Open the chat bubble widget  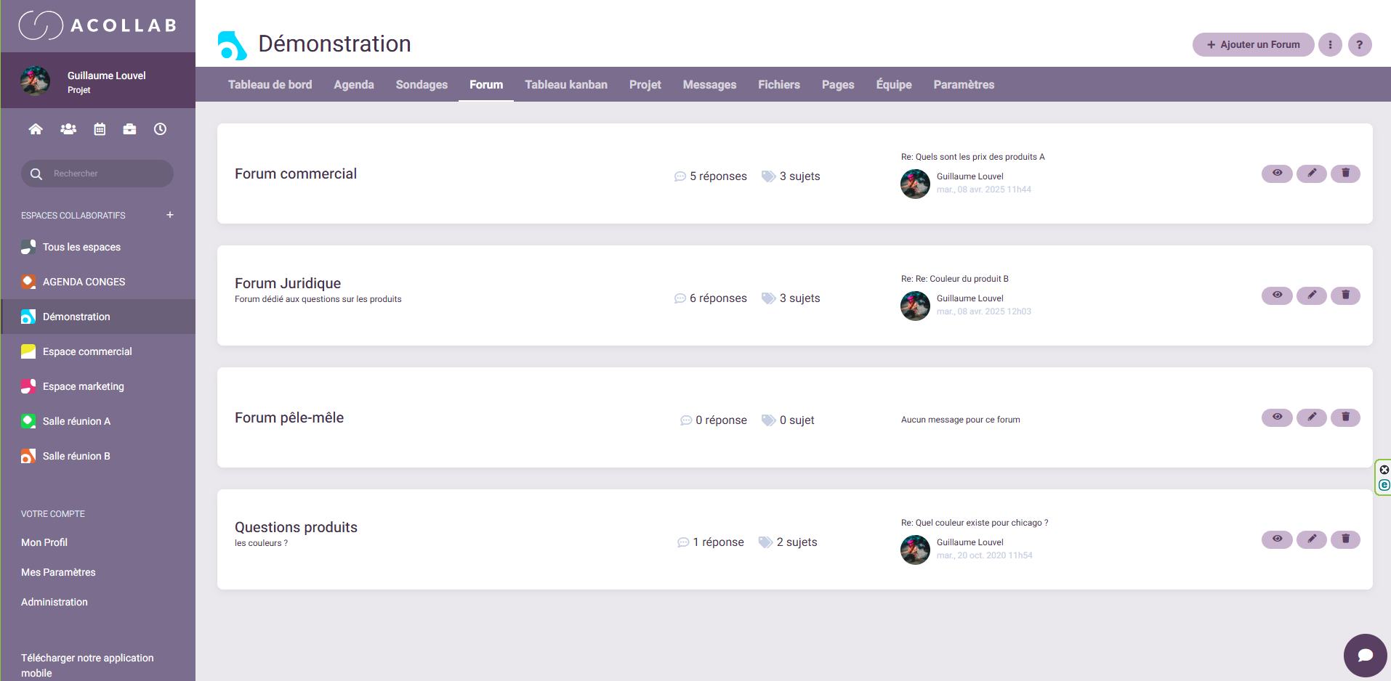point(1365,655)
